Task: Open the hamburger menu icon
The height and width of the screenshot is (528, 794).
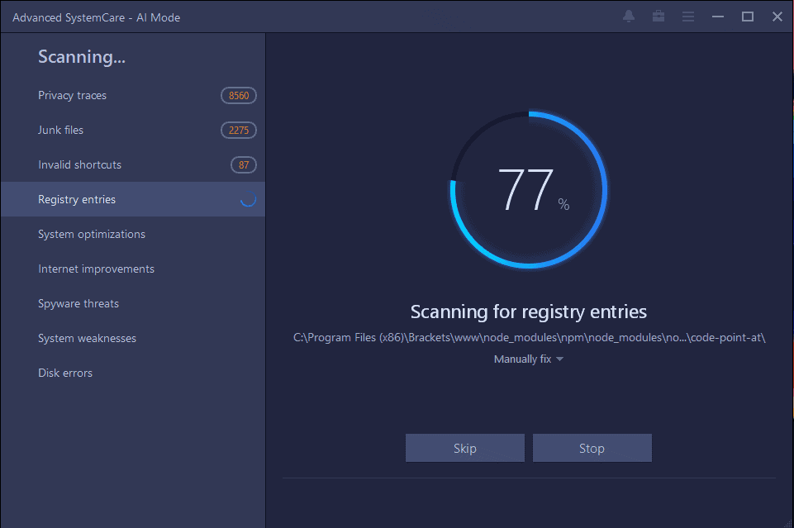Action: (688, 16)
